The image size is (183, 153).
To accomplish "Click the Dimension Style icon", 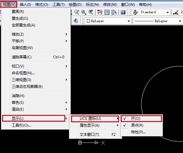I will (176, 12).
